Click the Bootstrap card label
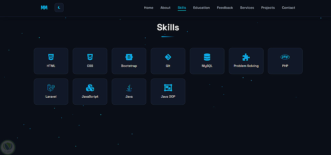Screen dimensions: 331x155 point(129,66)
